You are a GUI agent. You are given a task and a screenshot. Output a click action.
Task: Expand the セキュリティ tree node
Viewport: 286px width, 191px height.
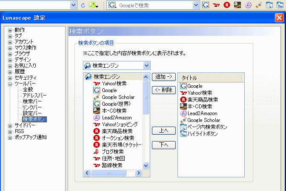click(x=10, y=78)
